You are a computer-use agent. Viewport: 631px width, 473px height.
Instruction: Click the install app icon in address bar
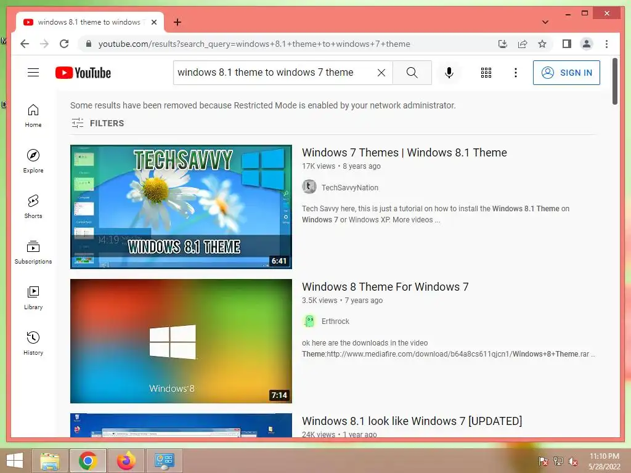(x=503, y=44)
